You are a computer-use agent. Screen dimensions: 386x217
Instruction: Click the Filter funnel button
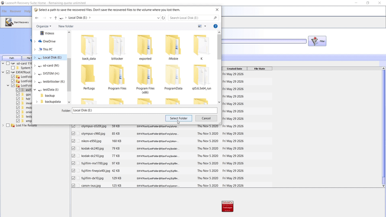[x=317, y=41]
